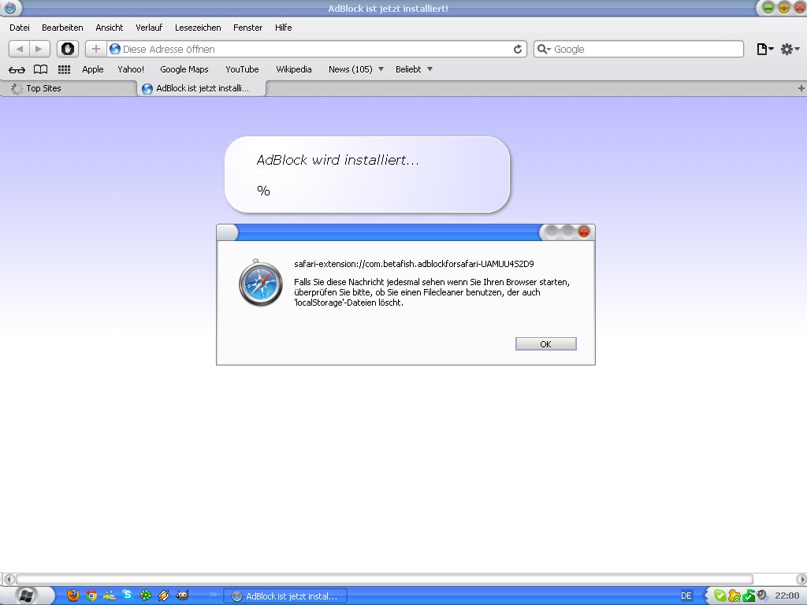Click the Google search field
The width and height of the screenshot is (807, 605).
click(646, 49)
